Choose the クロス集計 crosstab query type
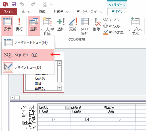 [x=85, y=26]
